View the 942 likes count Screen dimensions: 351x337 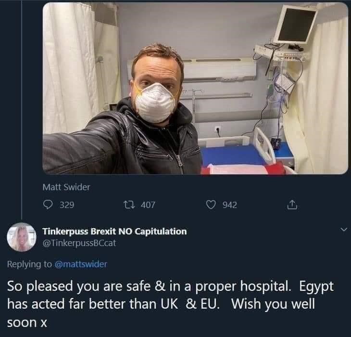click(x=229, y=205)
